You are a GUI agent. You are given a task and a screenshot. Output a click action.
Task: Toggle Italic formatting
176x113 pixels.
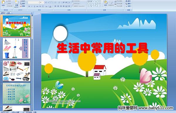pos(32,6)
